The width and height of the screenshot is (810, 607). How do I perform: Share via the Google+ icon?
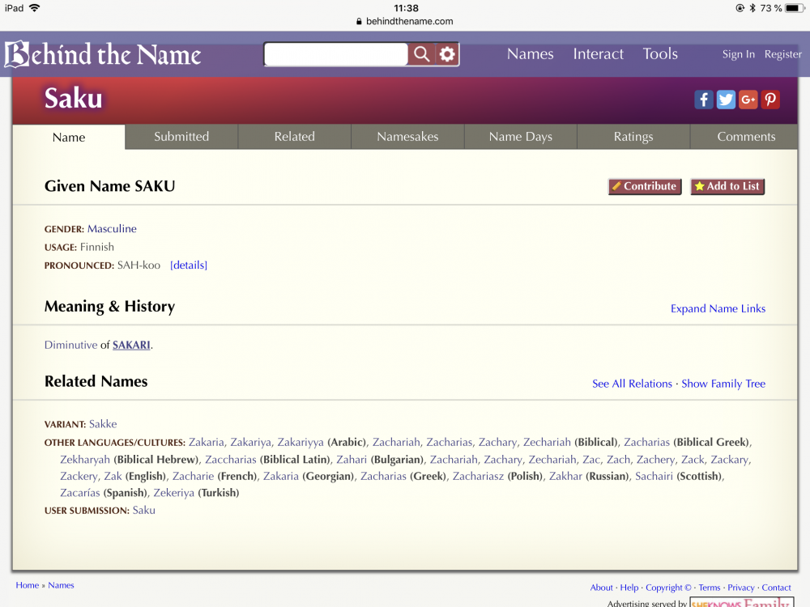coord(748,99)
